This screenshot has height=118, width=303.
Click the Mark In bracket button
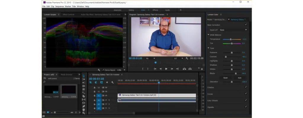coord(143,69)
